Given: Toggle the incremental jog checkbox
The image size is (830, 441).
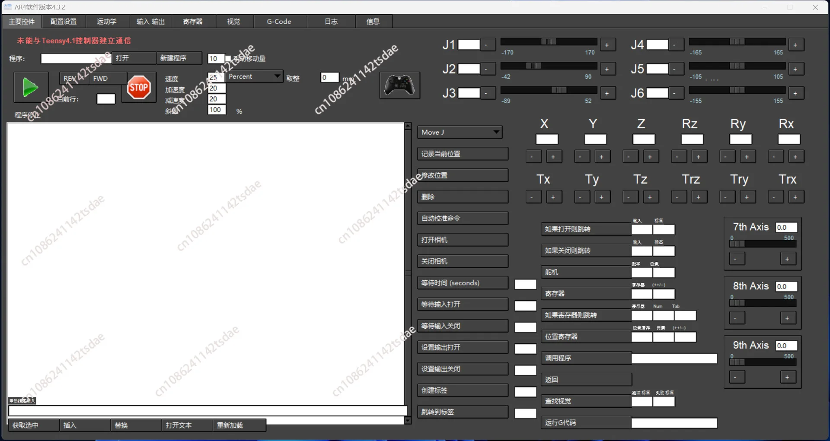Looking at the screenshot, I should pyautogui.click(x=228, y=58).
